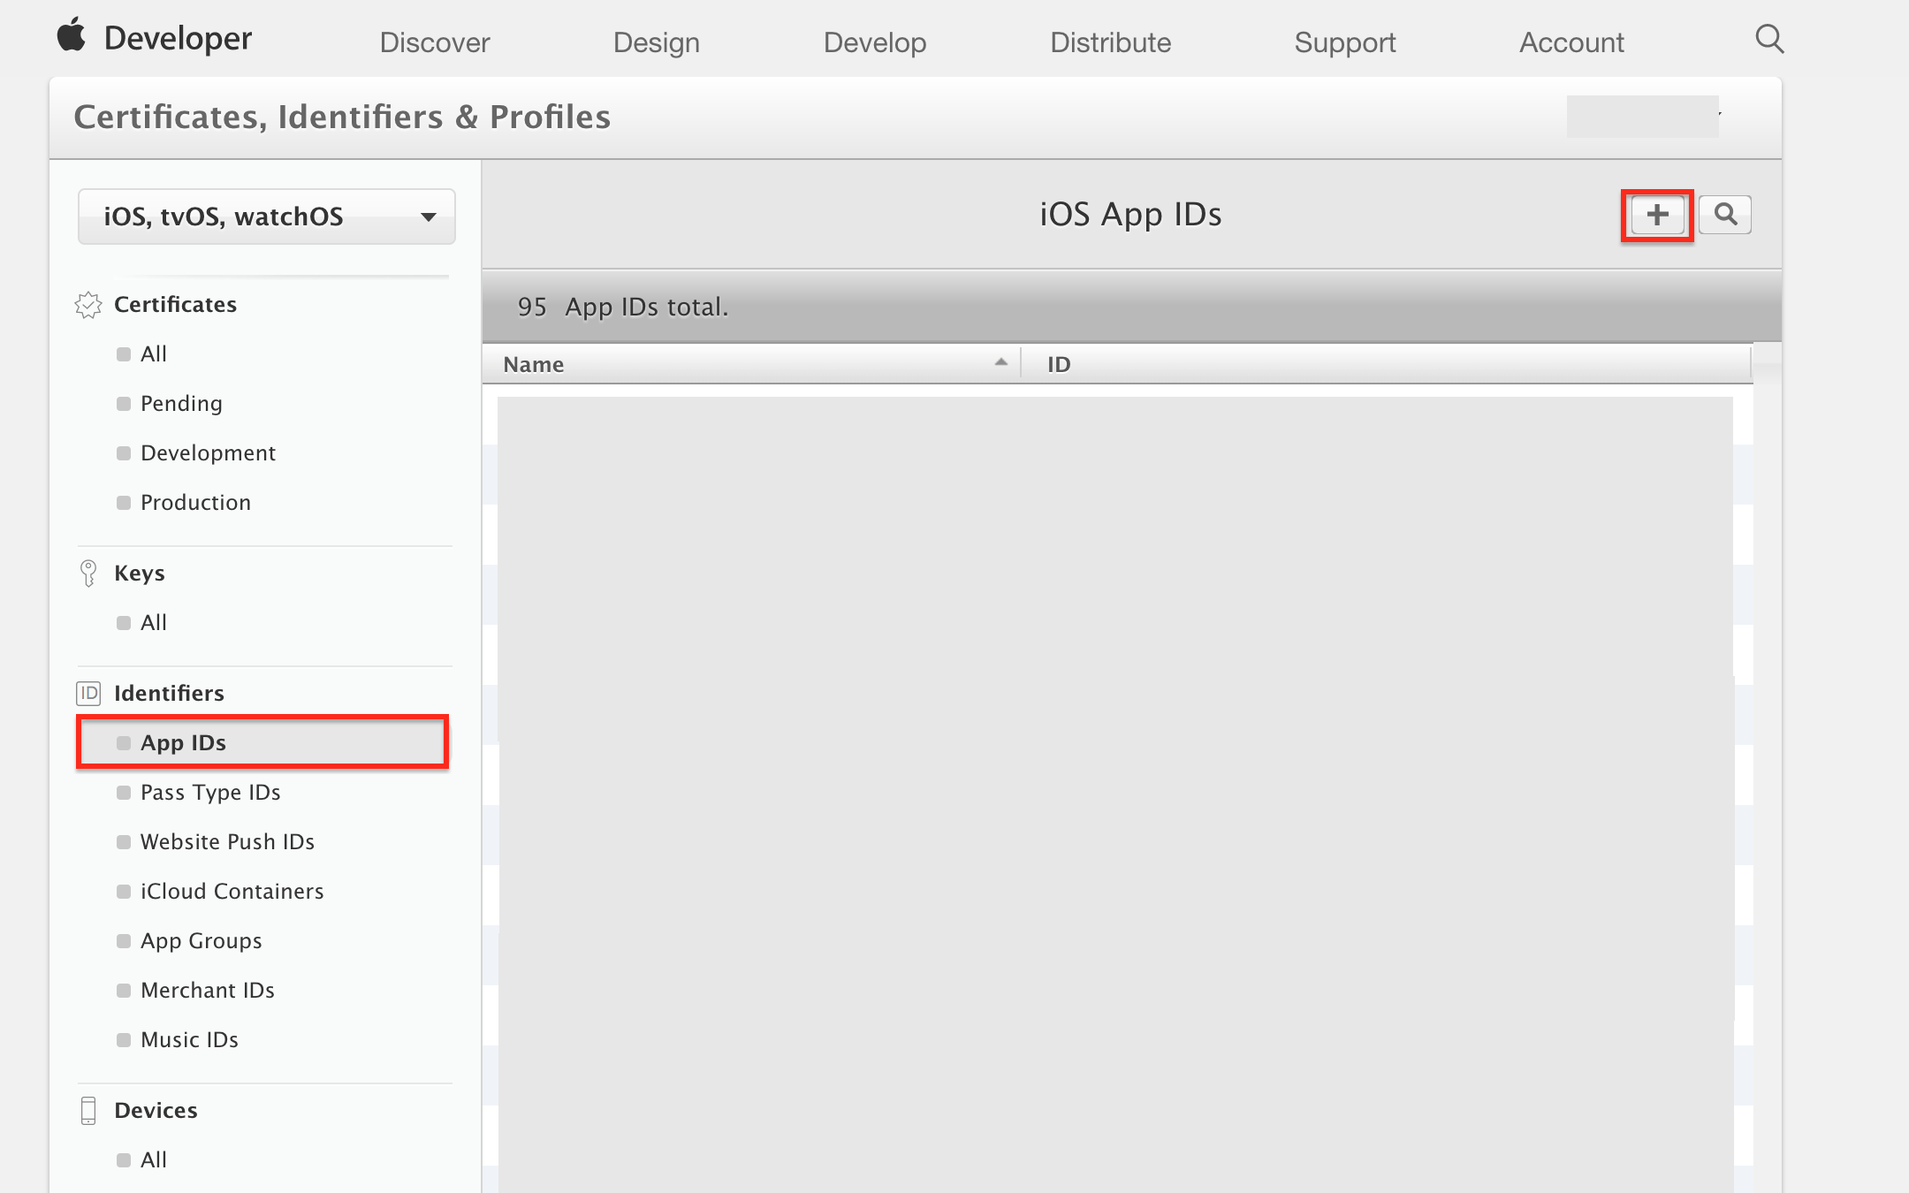The height and width of the screenshot is (1193, 1909).
Task: Click the Certificates seal icon
Action: click(88, 305)
